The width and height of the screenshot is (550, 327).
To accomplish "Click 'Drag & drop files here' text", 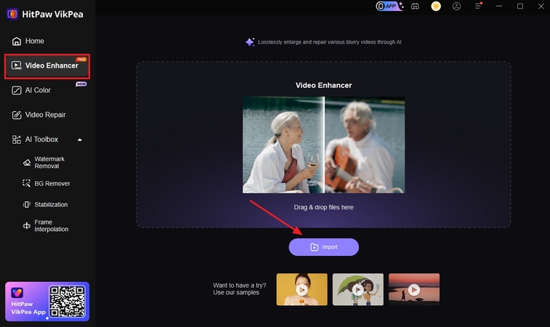I will 323,207.
